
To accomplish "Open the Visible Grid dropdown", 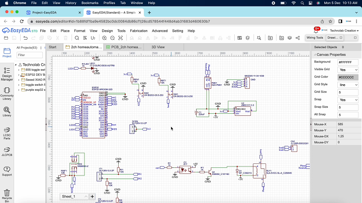I will 348,70.
